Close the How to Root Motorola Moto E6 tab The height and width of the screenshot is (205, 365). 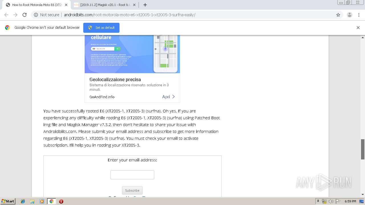66,5
